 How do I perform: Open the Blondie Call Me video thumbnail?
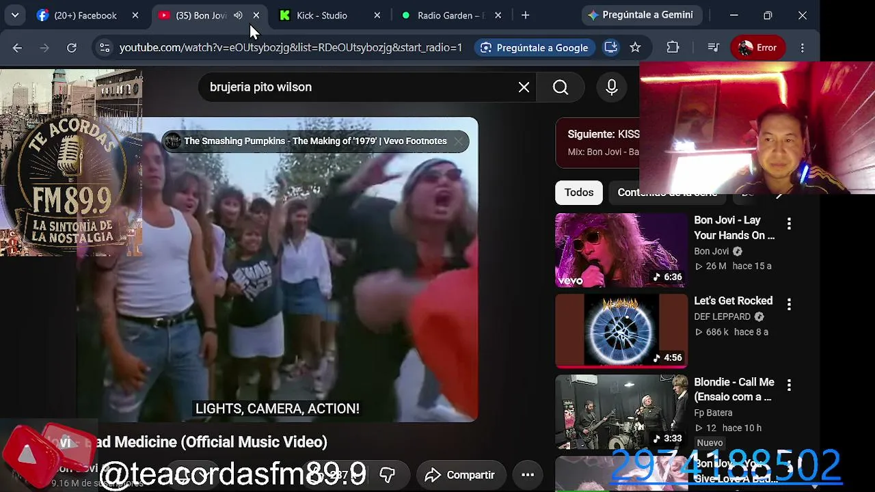(621, 412)
